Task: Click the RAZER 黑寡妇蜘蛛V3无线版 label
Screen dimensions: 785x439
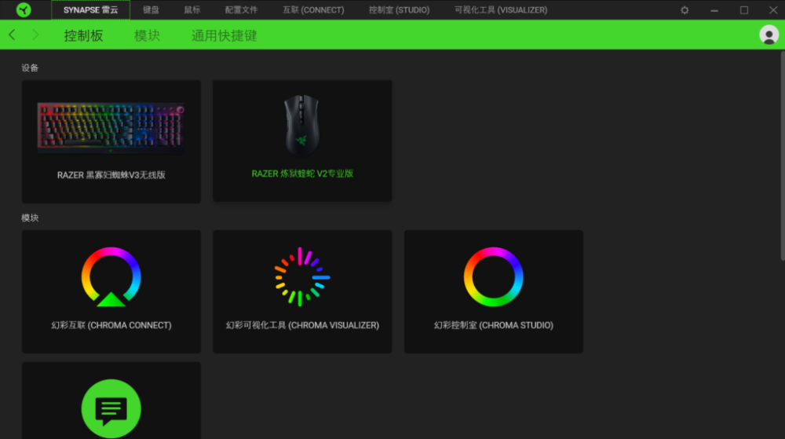Action: click(111, 174)
